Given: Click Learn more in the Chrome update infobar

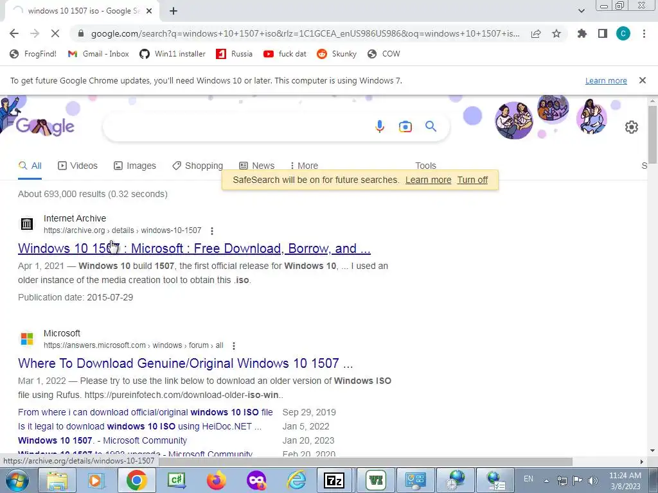Looking at the screenshot, I should (606, 80).
